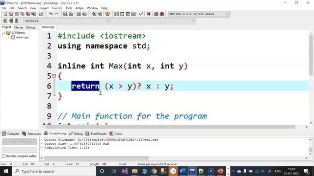
Task: Click the red X Stop Execution icon
Action: 149,14
